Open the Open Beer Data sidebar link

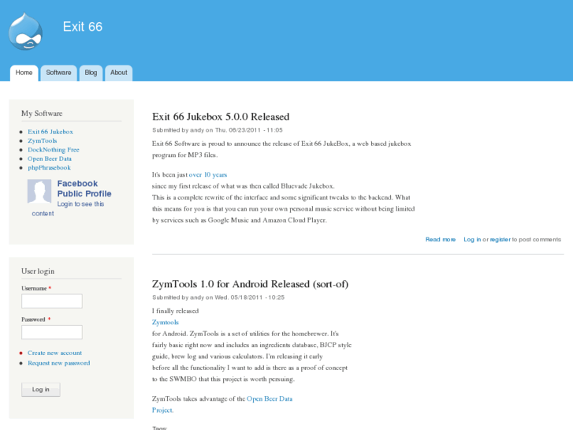point(50,159)
